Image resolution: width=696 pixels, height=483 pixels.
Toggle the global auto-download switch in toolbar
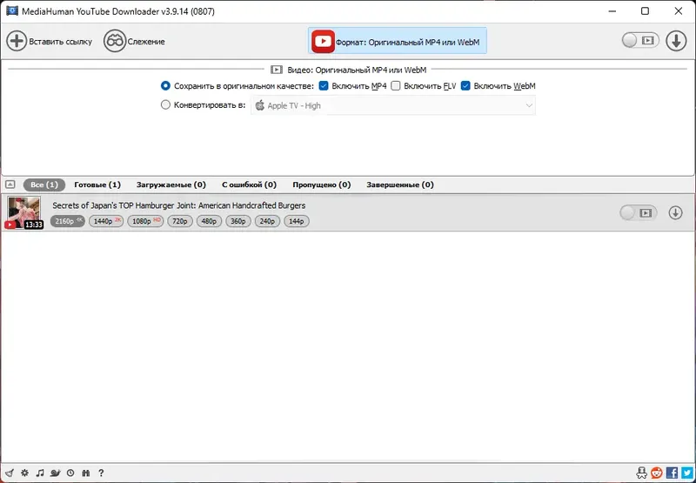click(x=640, y=40)
